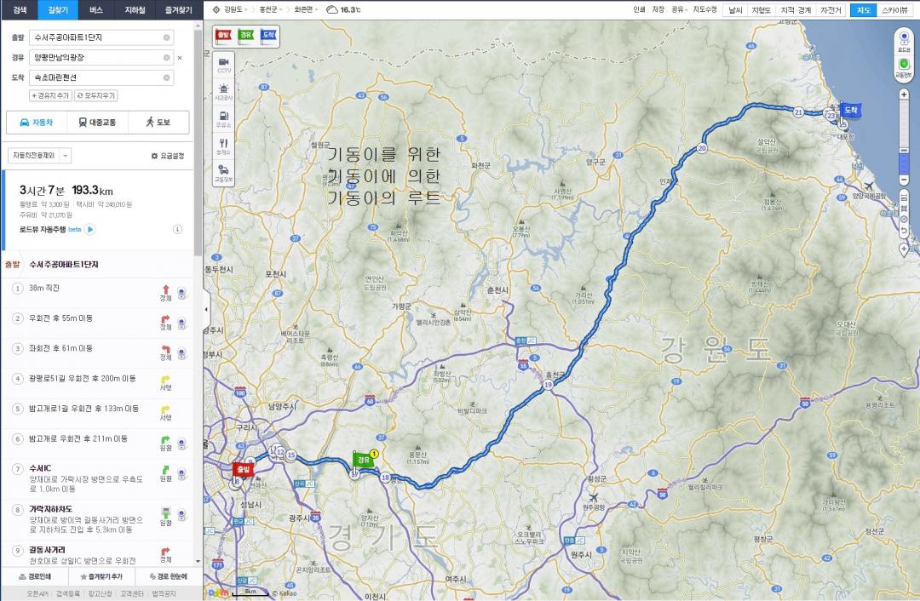Open the 자동차전용제외 route option dropdown
The height and width of the screenshot is (601, 920).
(x=39, y=156)
